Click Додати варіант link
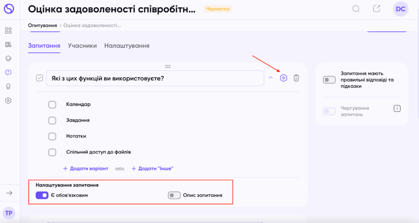Viewport: 419px width, 223px height. click(x=86, y=168)
